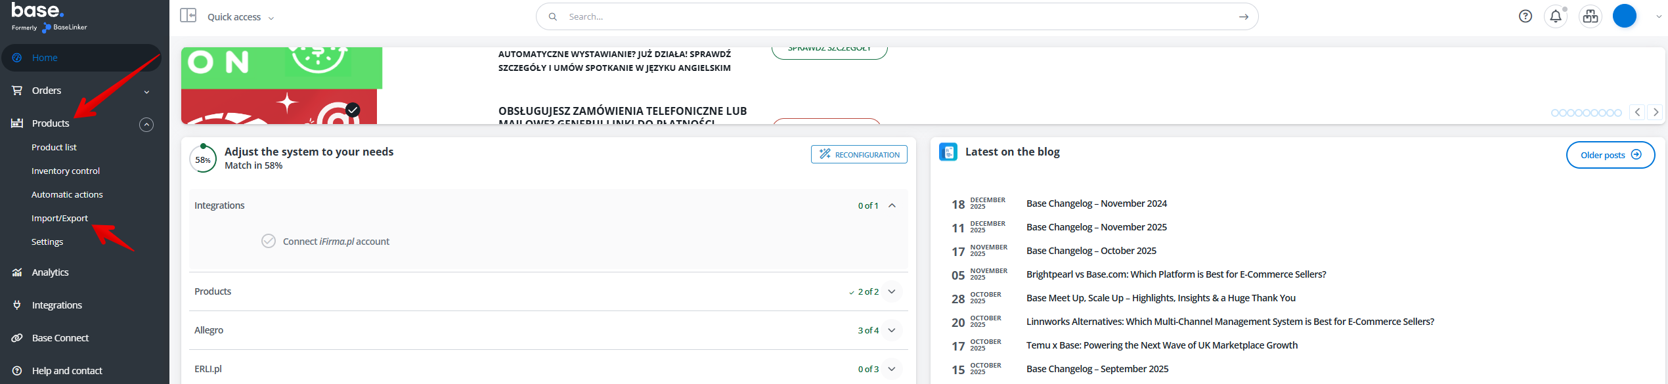The image size is (1668, 384).
Task: Go to previous banner slide arrow
Action: click(1637, 112)
